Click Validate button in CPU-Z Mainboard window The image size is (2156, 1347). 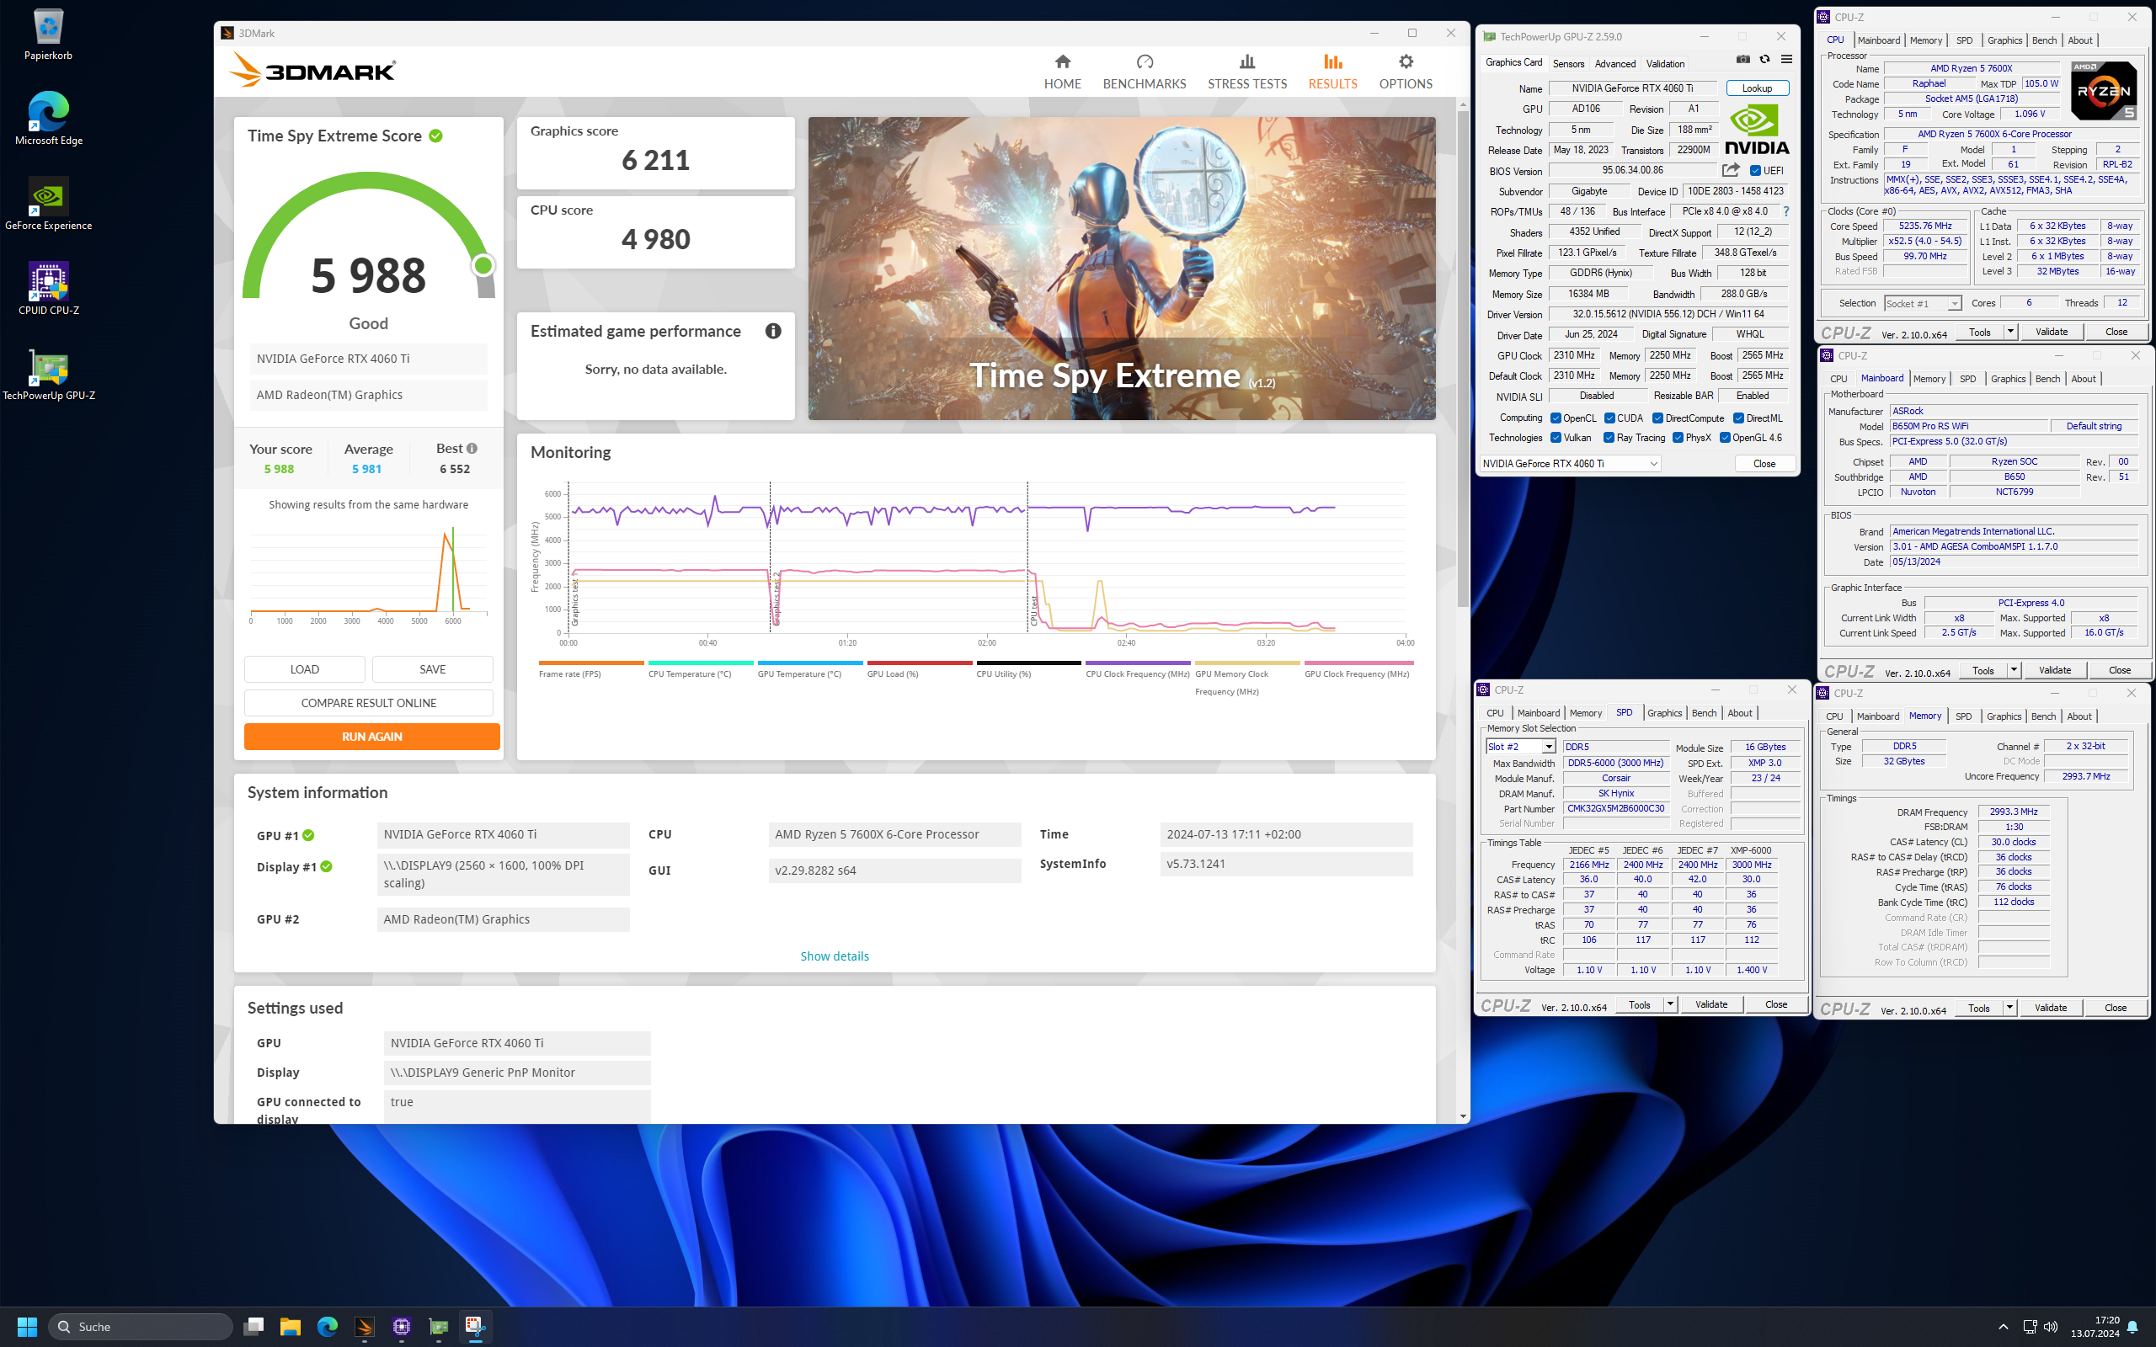pos(2053,670)
